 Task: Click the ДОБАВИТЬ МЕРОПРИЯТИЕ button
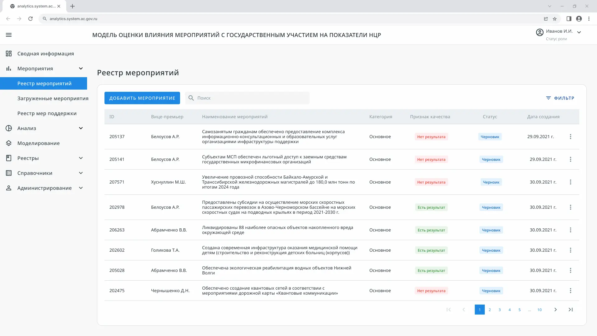tap(142, 98)
